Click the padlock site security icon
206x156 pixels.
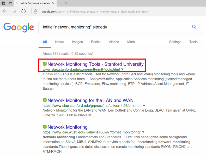pyautogui.click(x=36, y=11)
